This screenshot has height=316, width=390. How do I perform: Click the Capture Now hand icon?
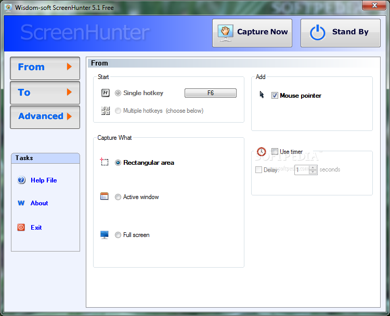tap(225, 33)
